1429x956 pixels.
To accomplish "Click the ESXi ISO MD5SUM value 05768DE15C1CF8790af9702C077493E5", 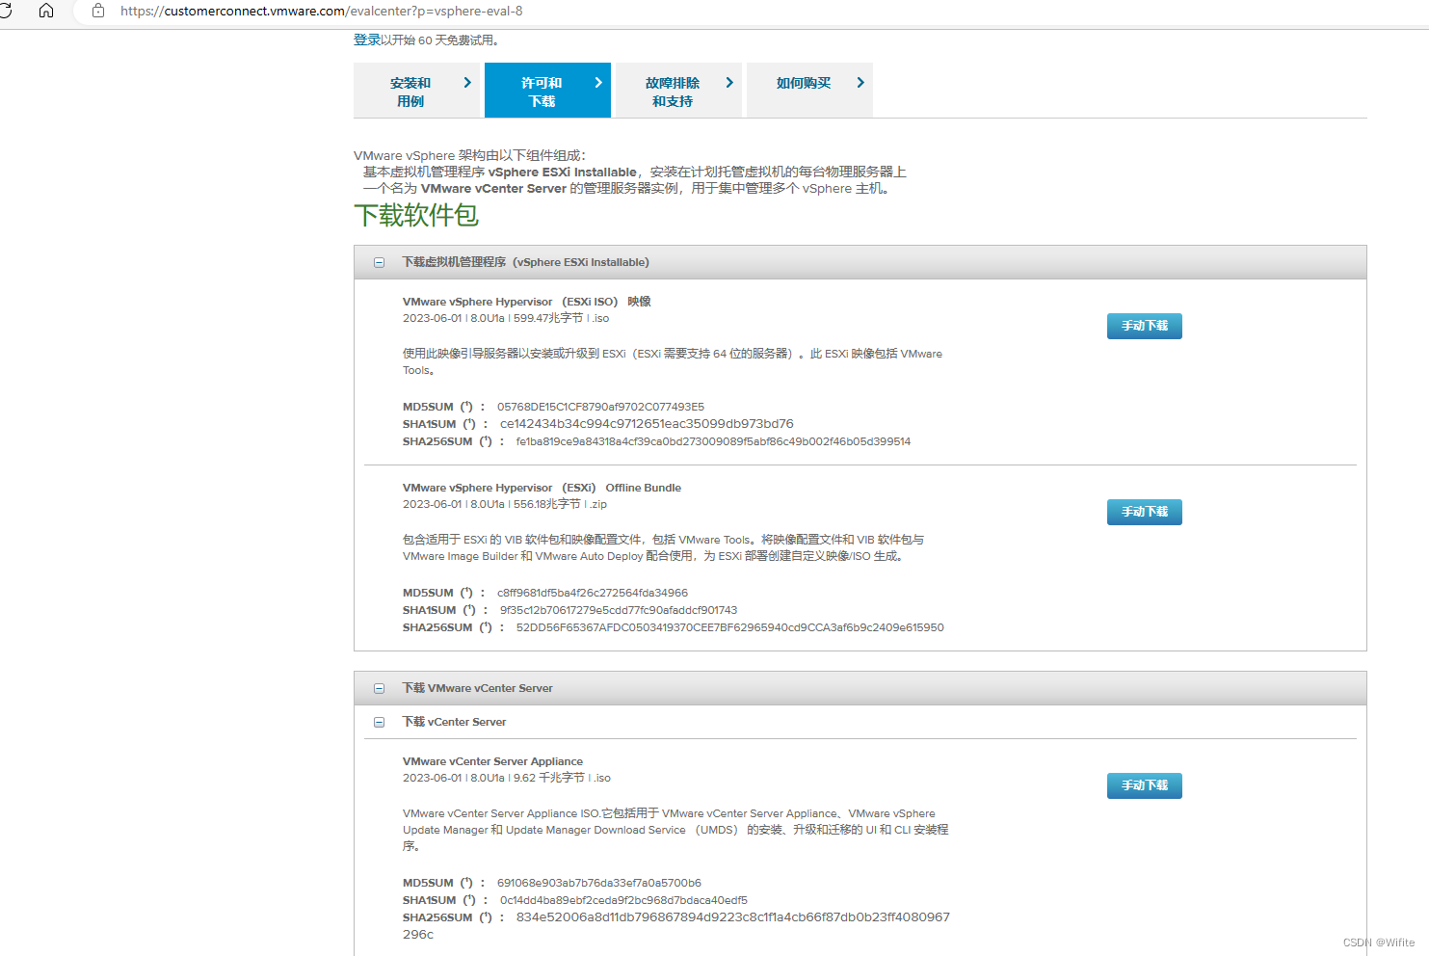I will (x=600, y=407).
